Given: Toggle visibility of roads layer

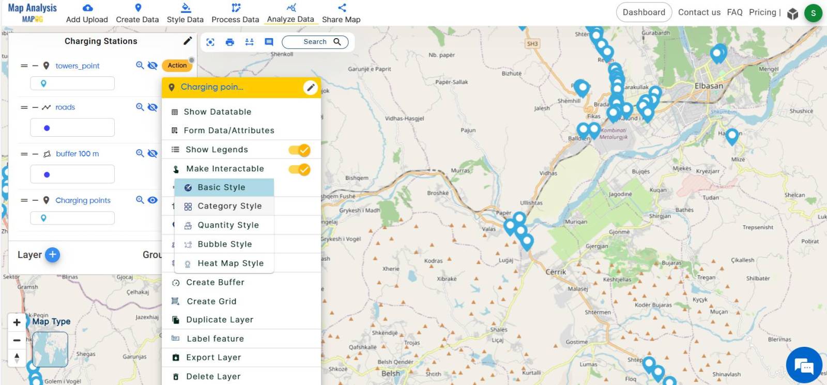Looking at the screenshot, I should click(152, 107).
